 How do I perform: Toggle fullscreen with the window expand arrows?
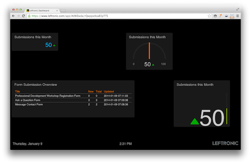coord(238,10)
